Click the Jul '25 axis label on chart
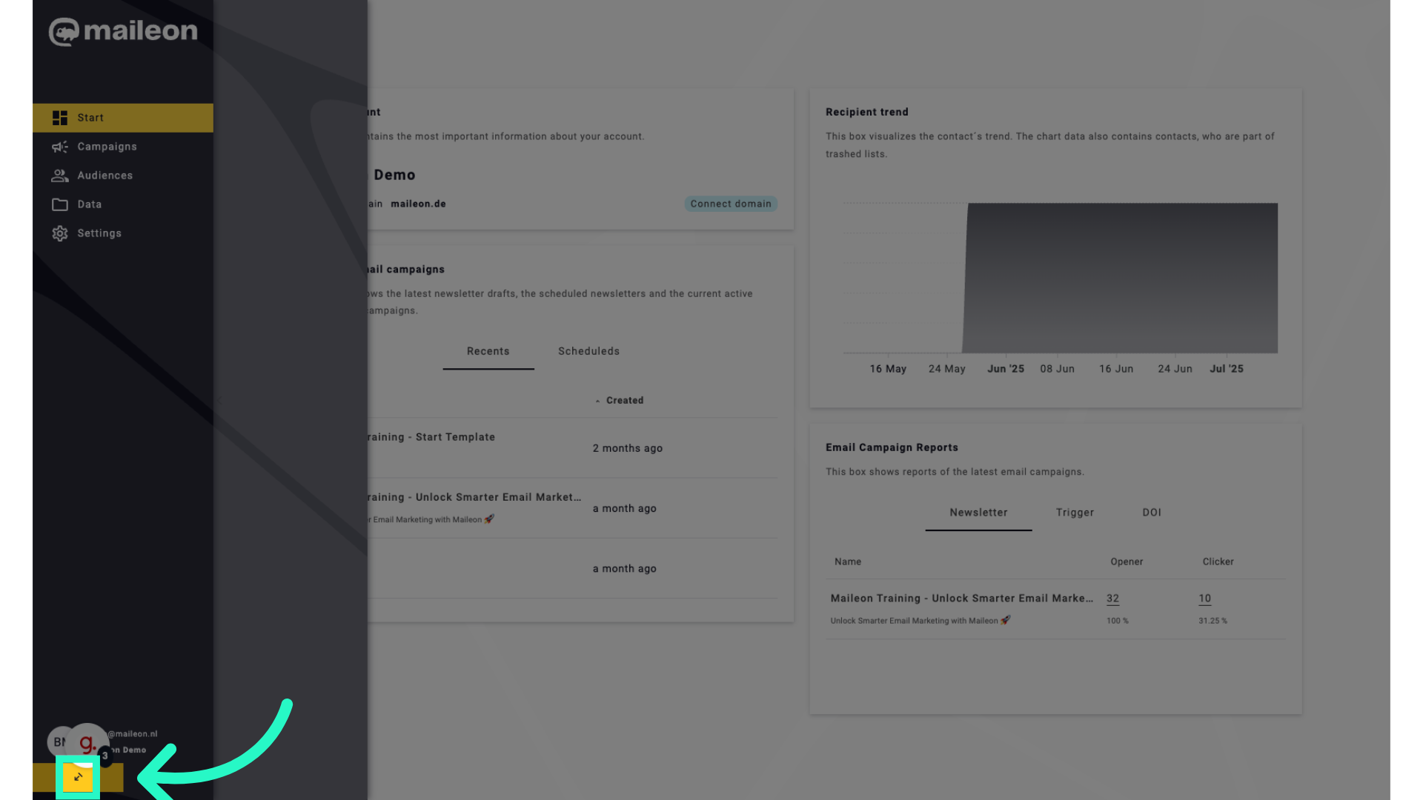Viewport: 1423px width, 800px height. [1227, 369]
